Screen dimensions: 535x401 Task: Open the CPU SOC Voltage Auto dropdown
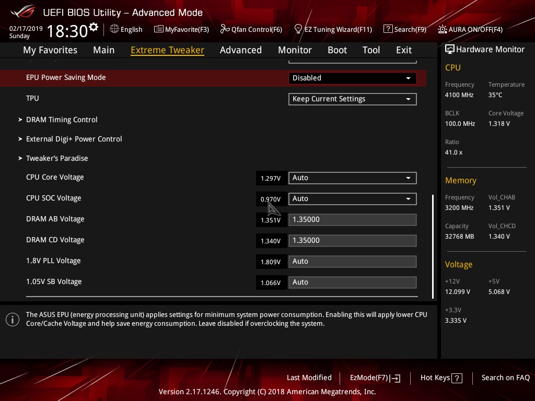[x=352, y=199]
